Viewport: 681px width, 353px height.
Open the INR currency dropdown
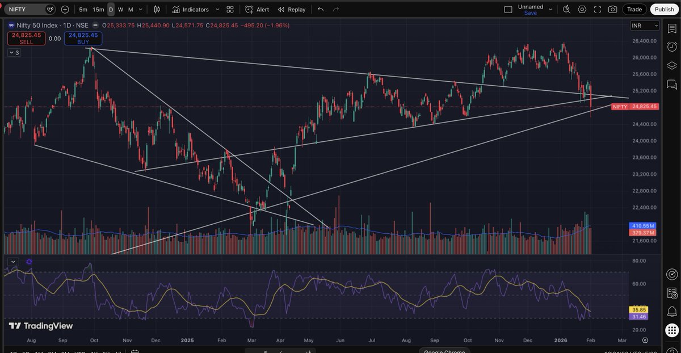645,26
